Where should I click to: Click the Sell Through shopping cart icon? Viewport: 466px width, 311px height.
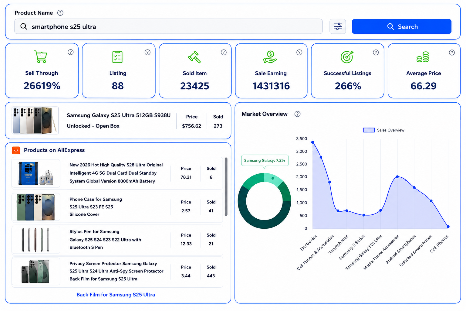[x=41, y=56]
